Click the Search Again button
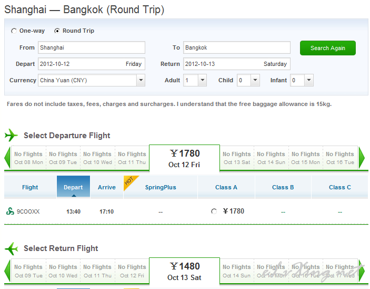Viewport: 370px width, 289px height. (328, 48)
